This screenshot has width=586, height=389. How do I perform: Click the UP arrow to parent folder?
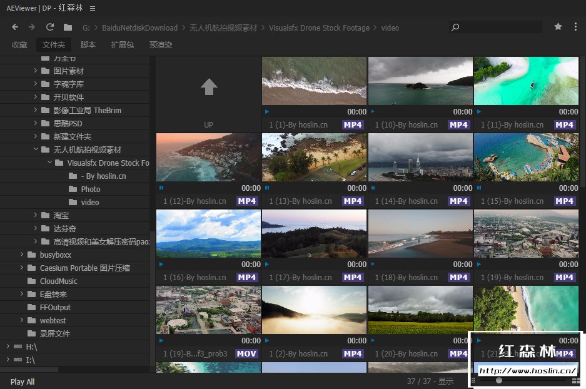[x=208, y=88]
